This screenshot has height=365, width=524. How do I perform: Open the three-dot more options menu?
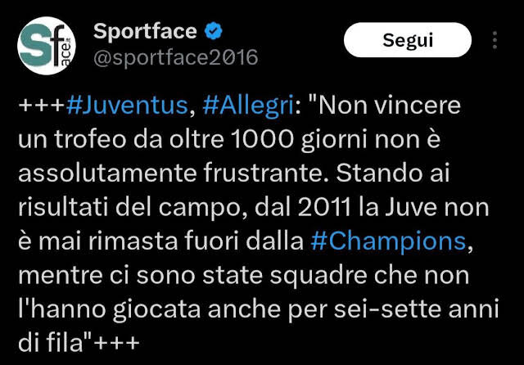(495, 40)
